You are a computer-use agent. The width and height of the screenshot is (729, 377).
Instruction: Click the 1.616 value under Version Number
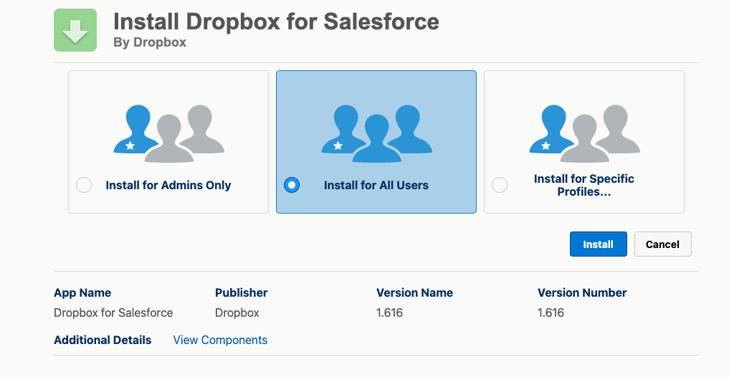551,312
